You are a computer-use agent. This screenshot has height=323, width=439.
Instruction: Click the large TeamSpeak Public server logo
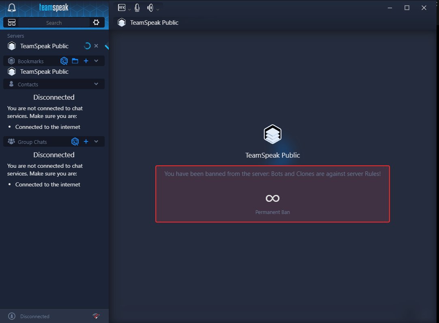coord(272,134)
